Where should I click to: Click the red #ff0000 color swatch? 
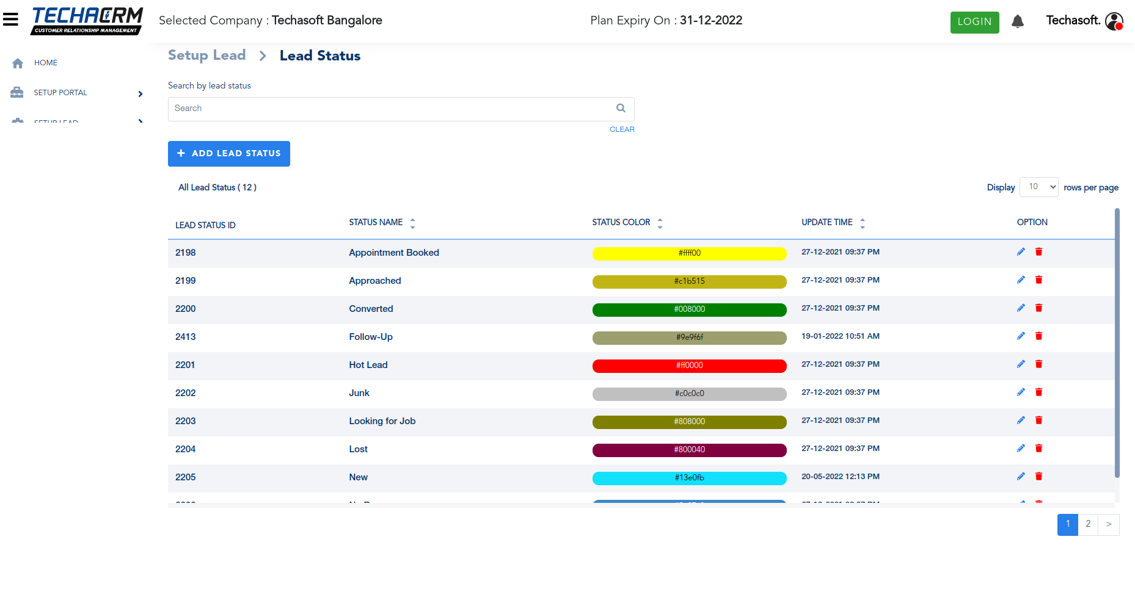tap(689, 366)
